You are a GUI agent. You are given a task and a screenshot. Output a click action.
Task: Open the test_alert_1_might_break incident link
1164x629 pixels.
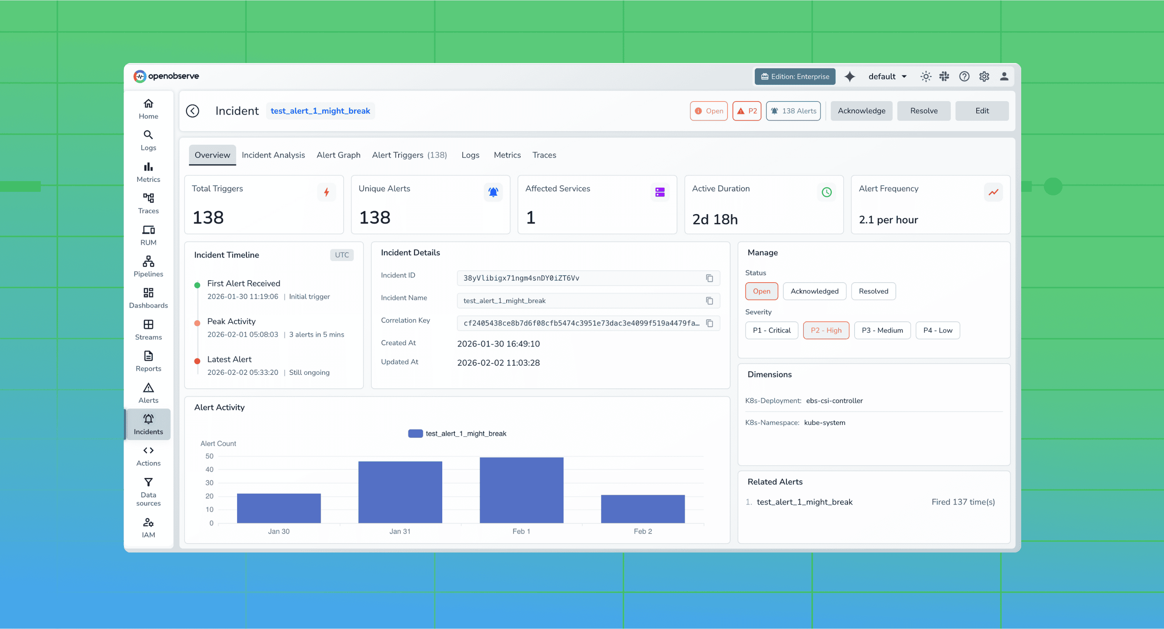pyautogui.click(x=320, y=111)
